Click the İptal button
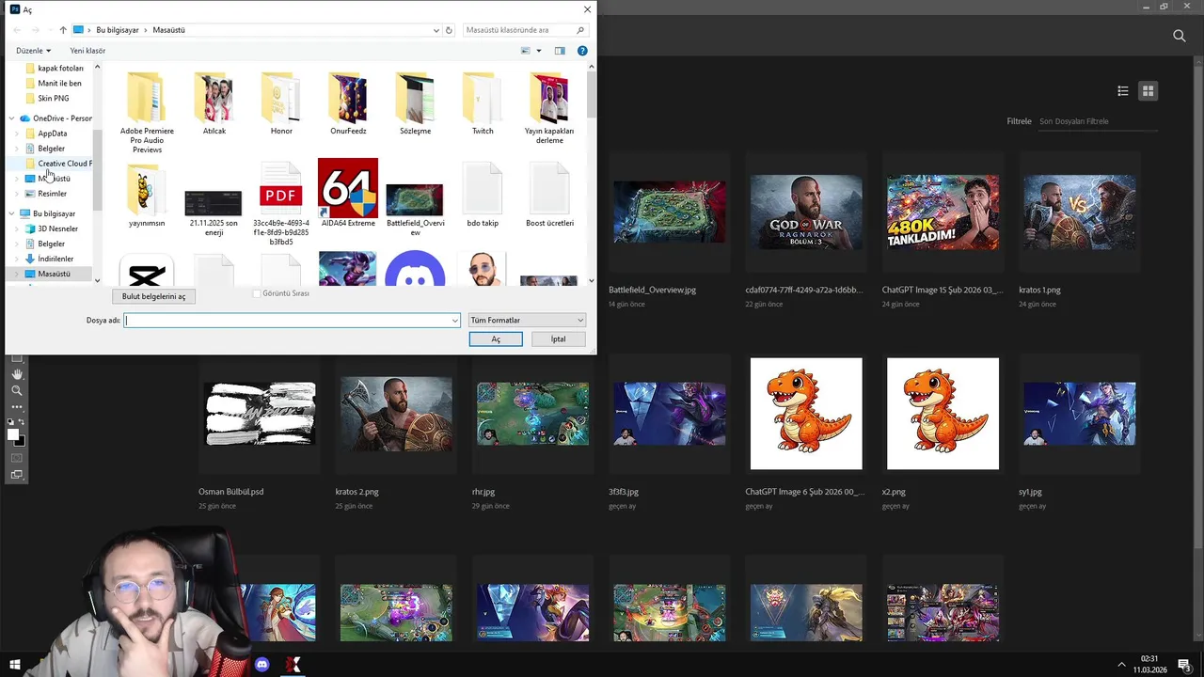 tap(558, 339)
